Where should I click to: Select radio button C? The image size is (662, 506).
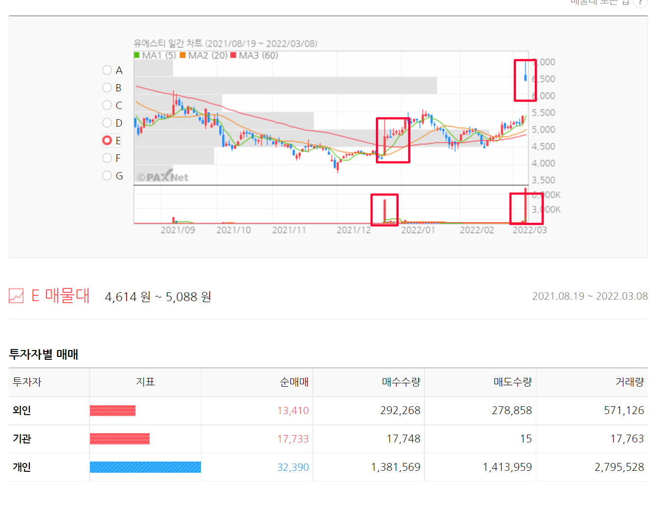107,105
